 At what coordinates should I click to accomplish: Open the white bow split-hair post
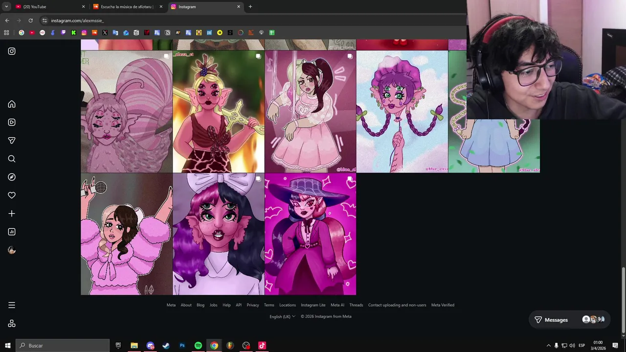click(218, 234)
